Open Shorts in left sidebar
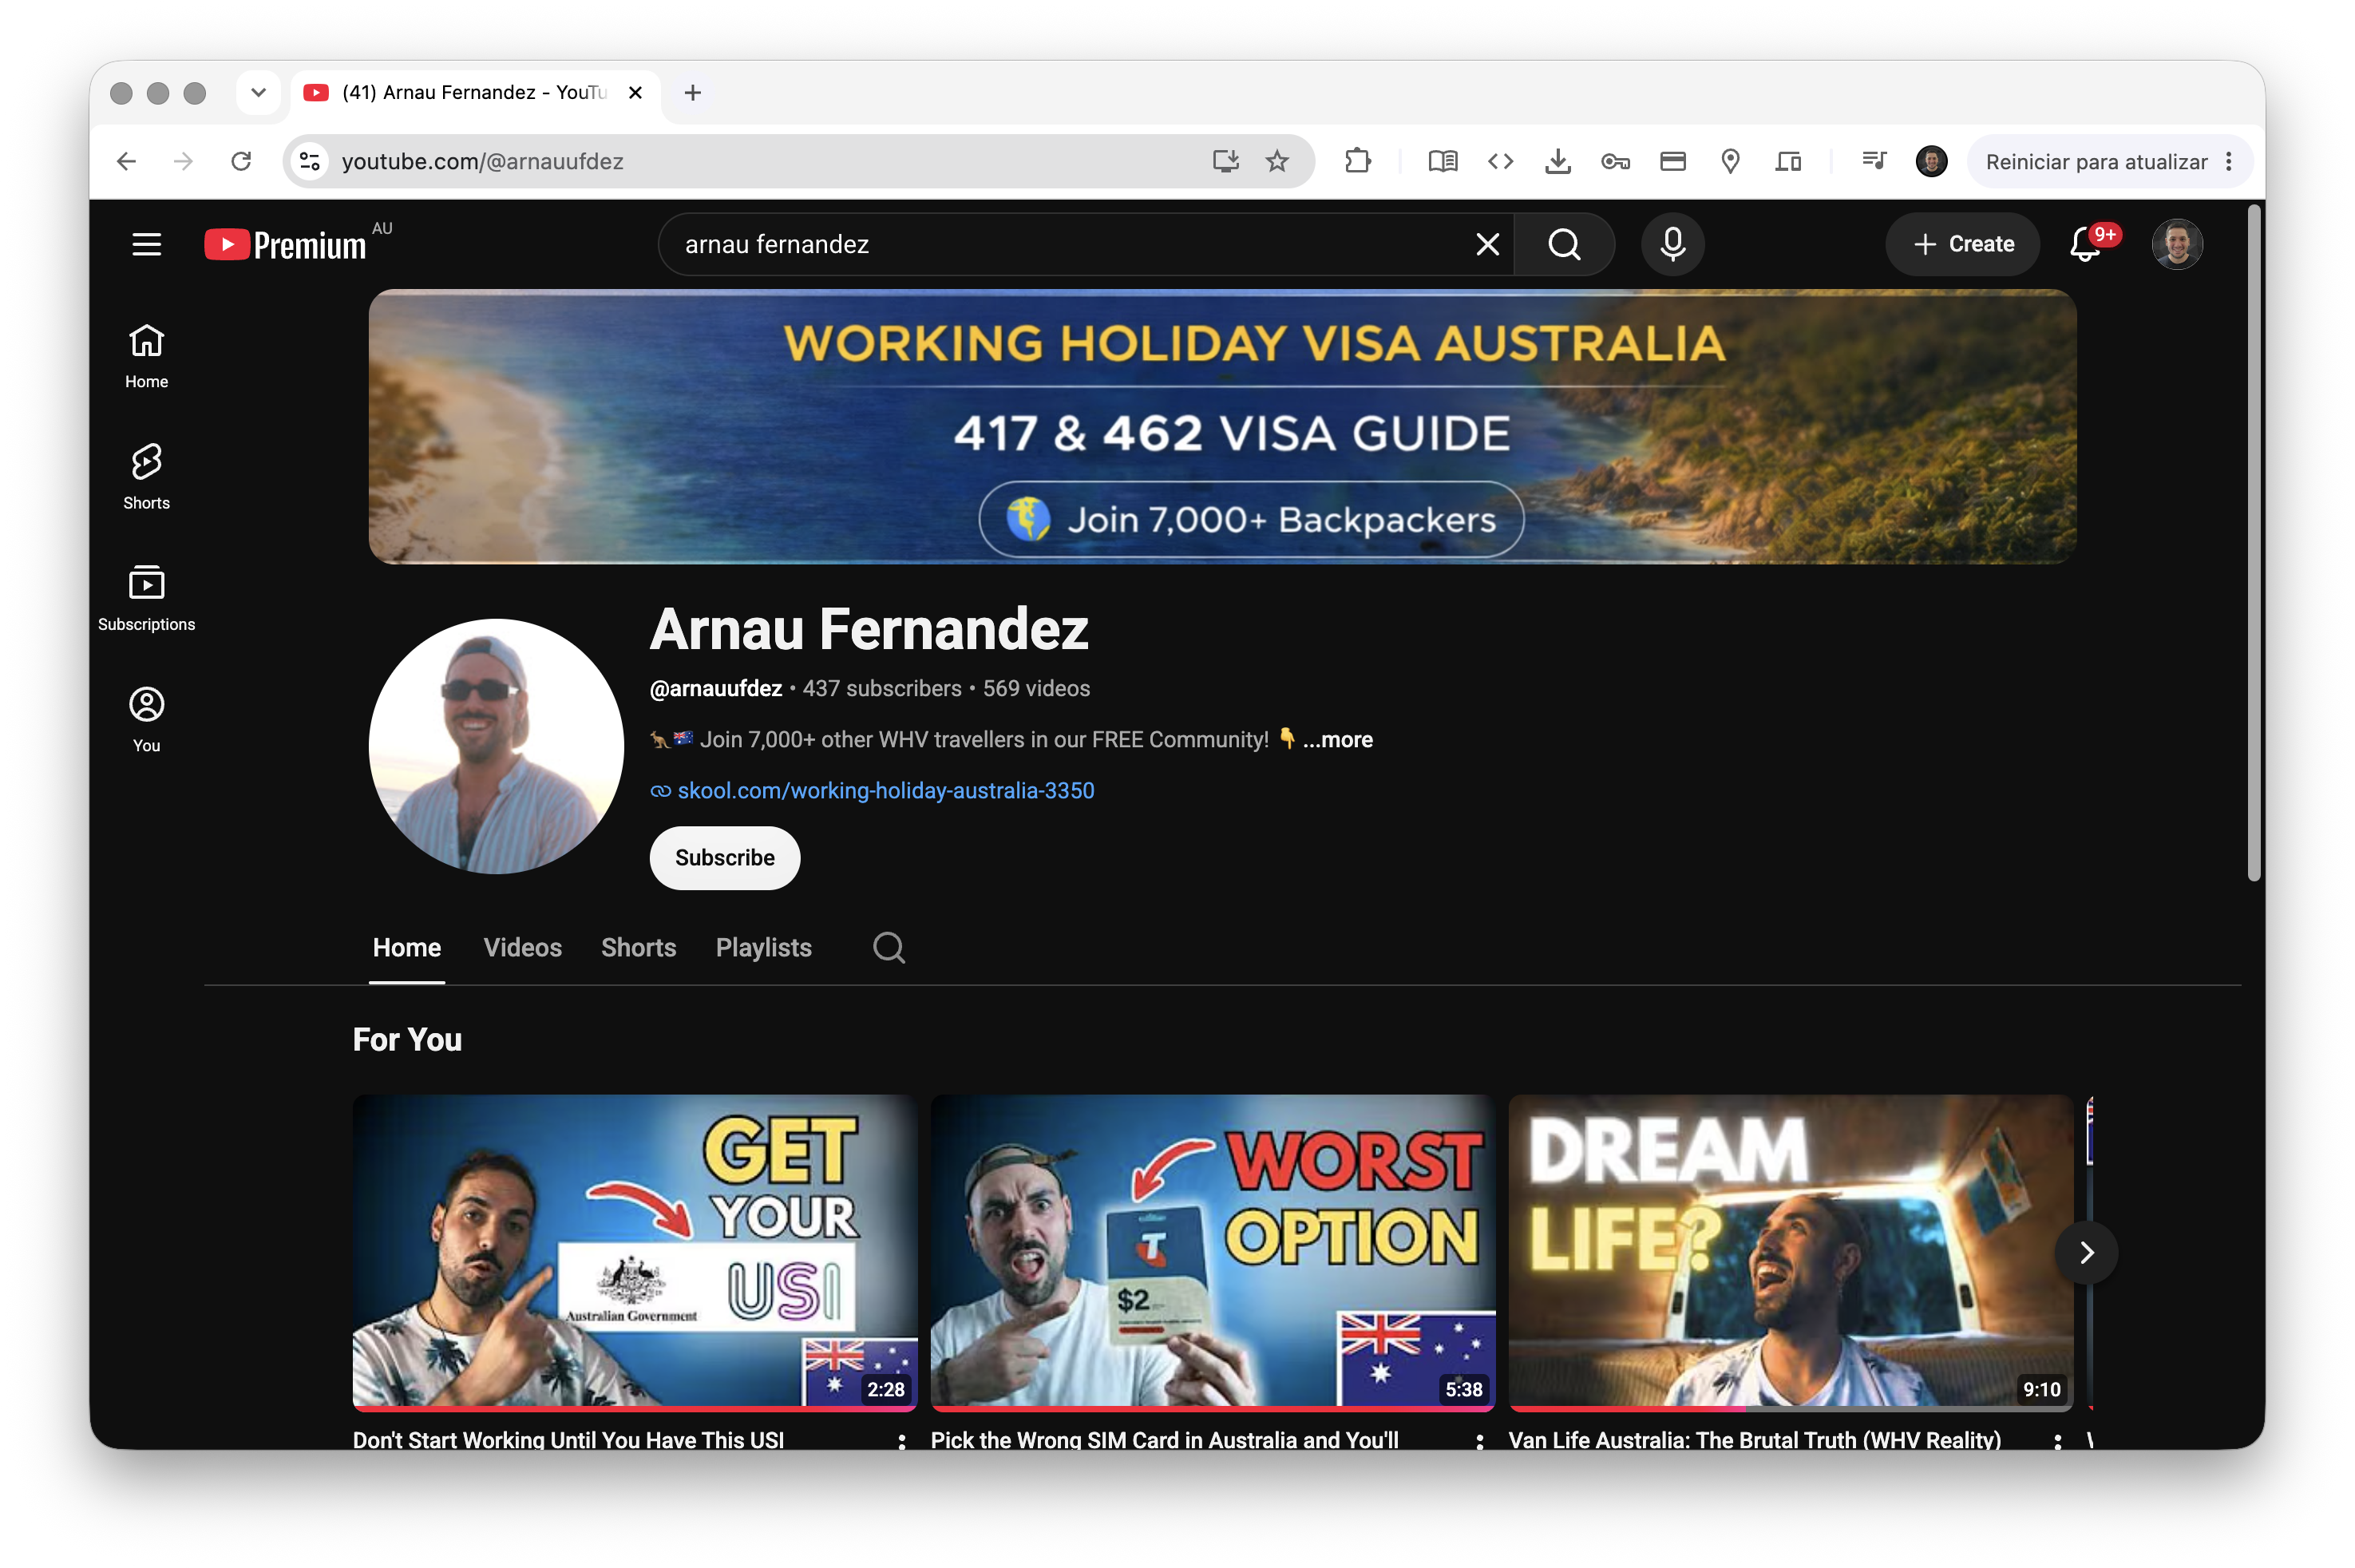2355x1568 pixels. click(146, 478)
